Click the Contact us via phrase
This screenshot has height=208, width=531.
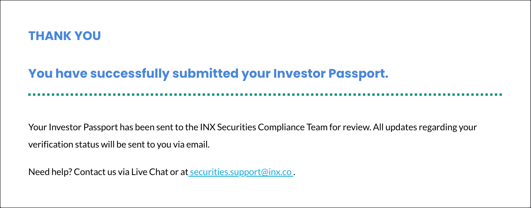pos(102,172)
